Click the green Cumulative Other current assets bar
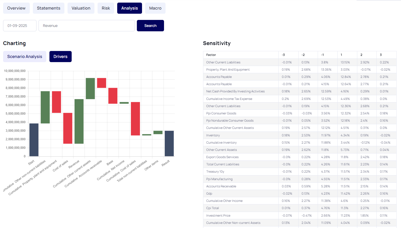Image resolution: width=401 pixels, height=228 pixels. pyautogui.click(x=90, y=89)
